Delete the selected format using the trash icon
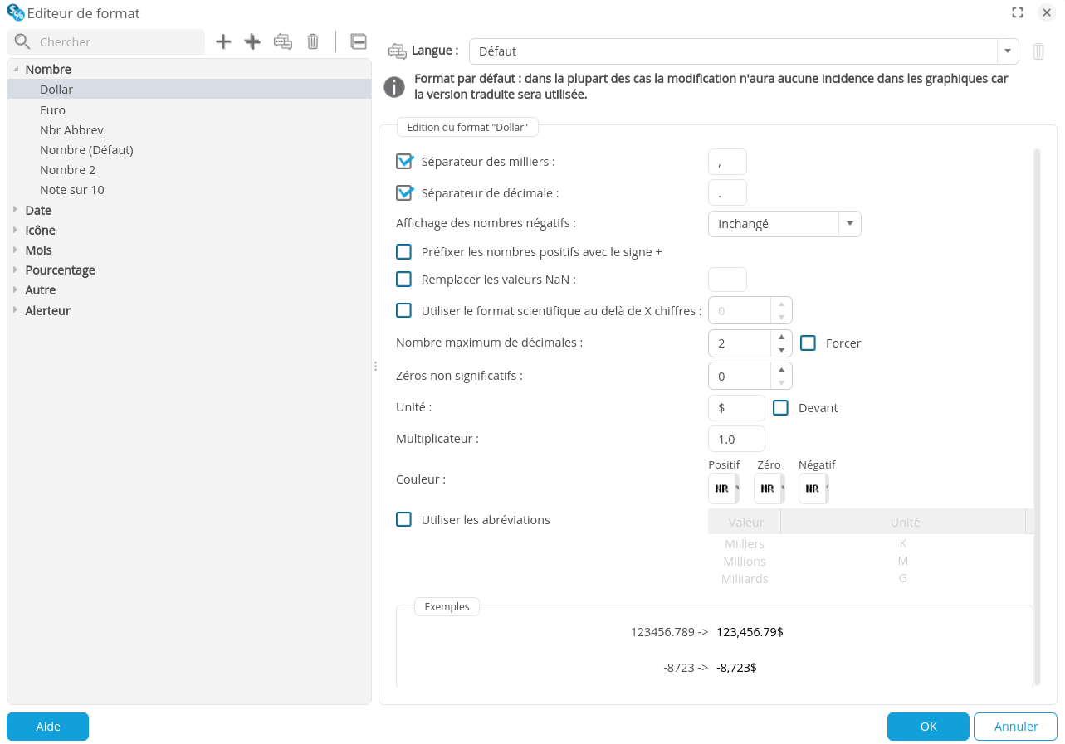Screen dimensions: 1065x744 (x=312, y=41)
